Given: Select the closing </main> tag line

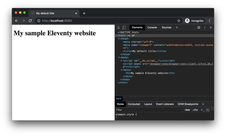Looking at the screenshot, I should pos(128,76).
